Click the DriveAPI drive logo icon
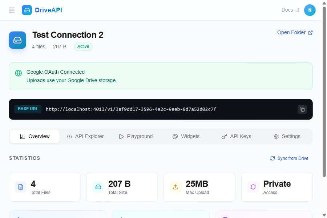The height and width of the screenshot is (218, 327). (27, 10)
